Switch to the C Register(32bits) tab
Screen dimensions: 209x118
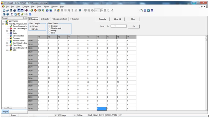(x=60, y=19)
